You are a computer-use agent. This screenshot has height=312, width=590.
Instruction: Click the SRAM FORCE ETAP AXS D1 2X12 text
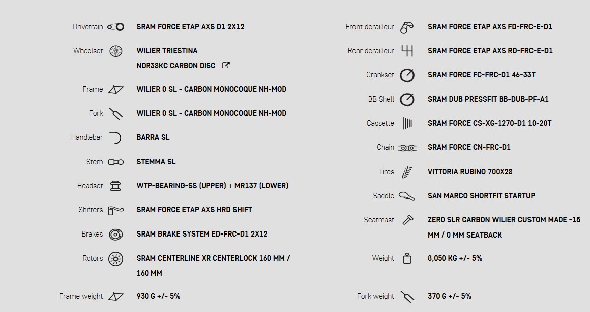tap(190, 27)
